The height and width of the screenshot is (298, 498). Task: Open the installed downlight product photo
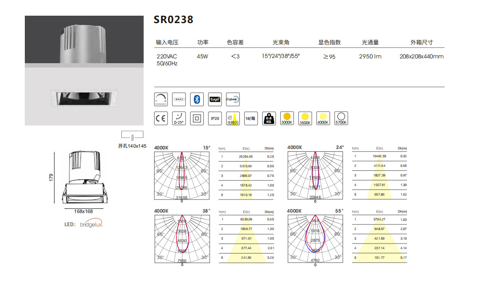pyautogui.click(x=84, y=71)
